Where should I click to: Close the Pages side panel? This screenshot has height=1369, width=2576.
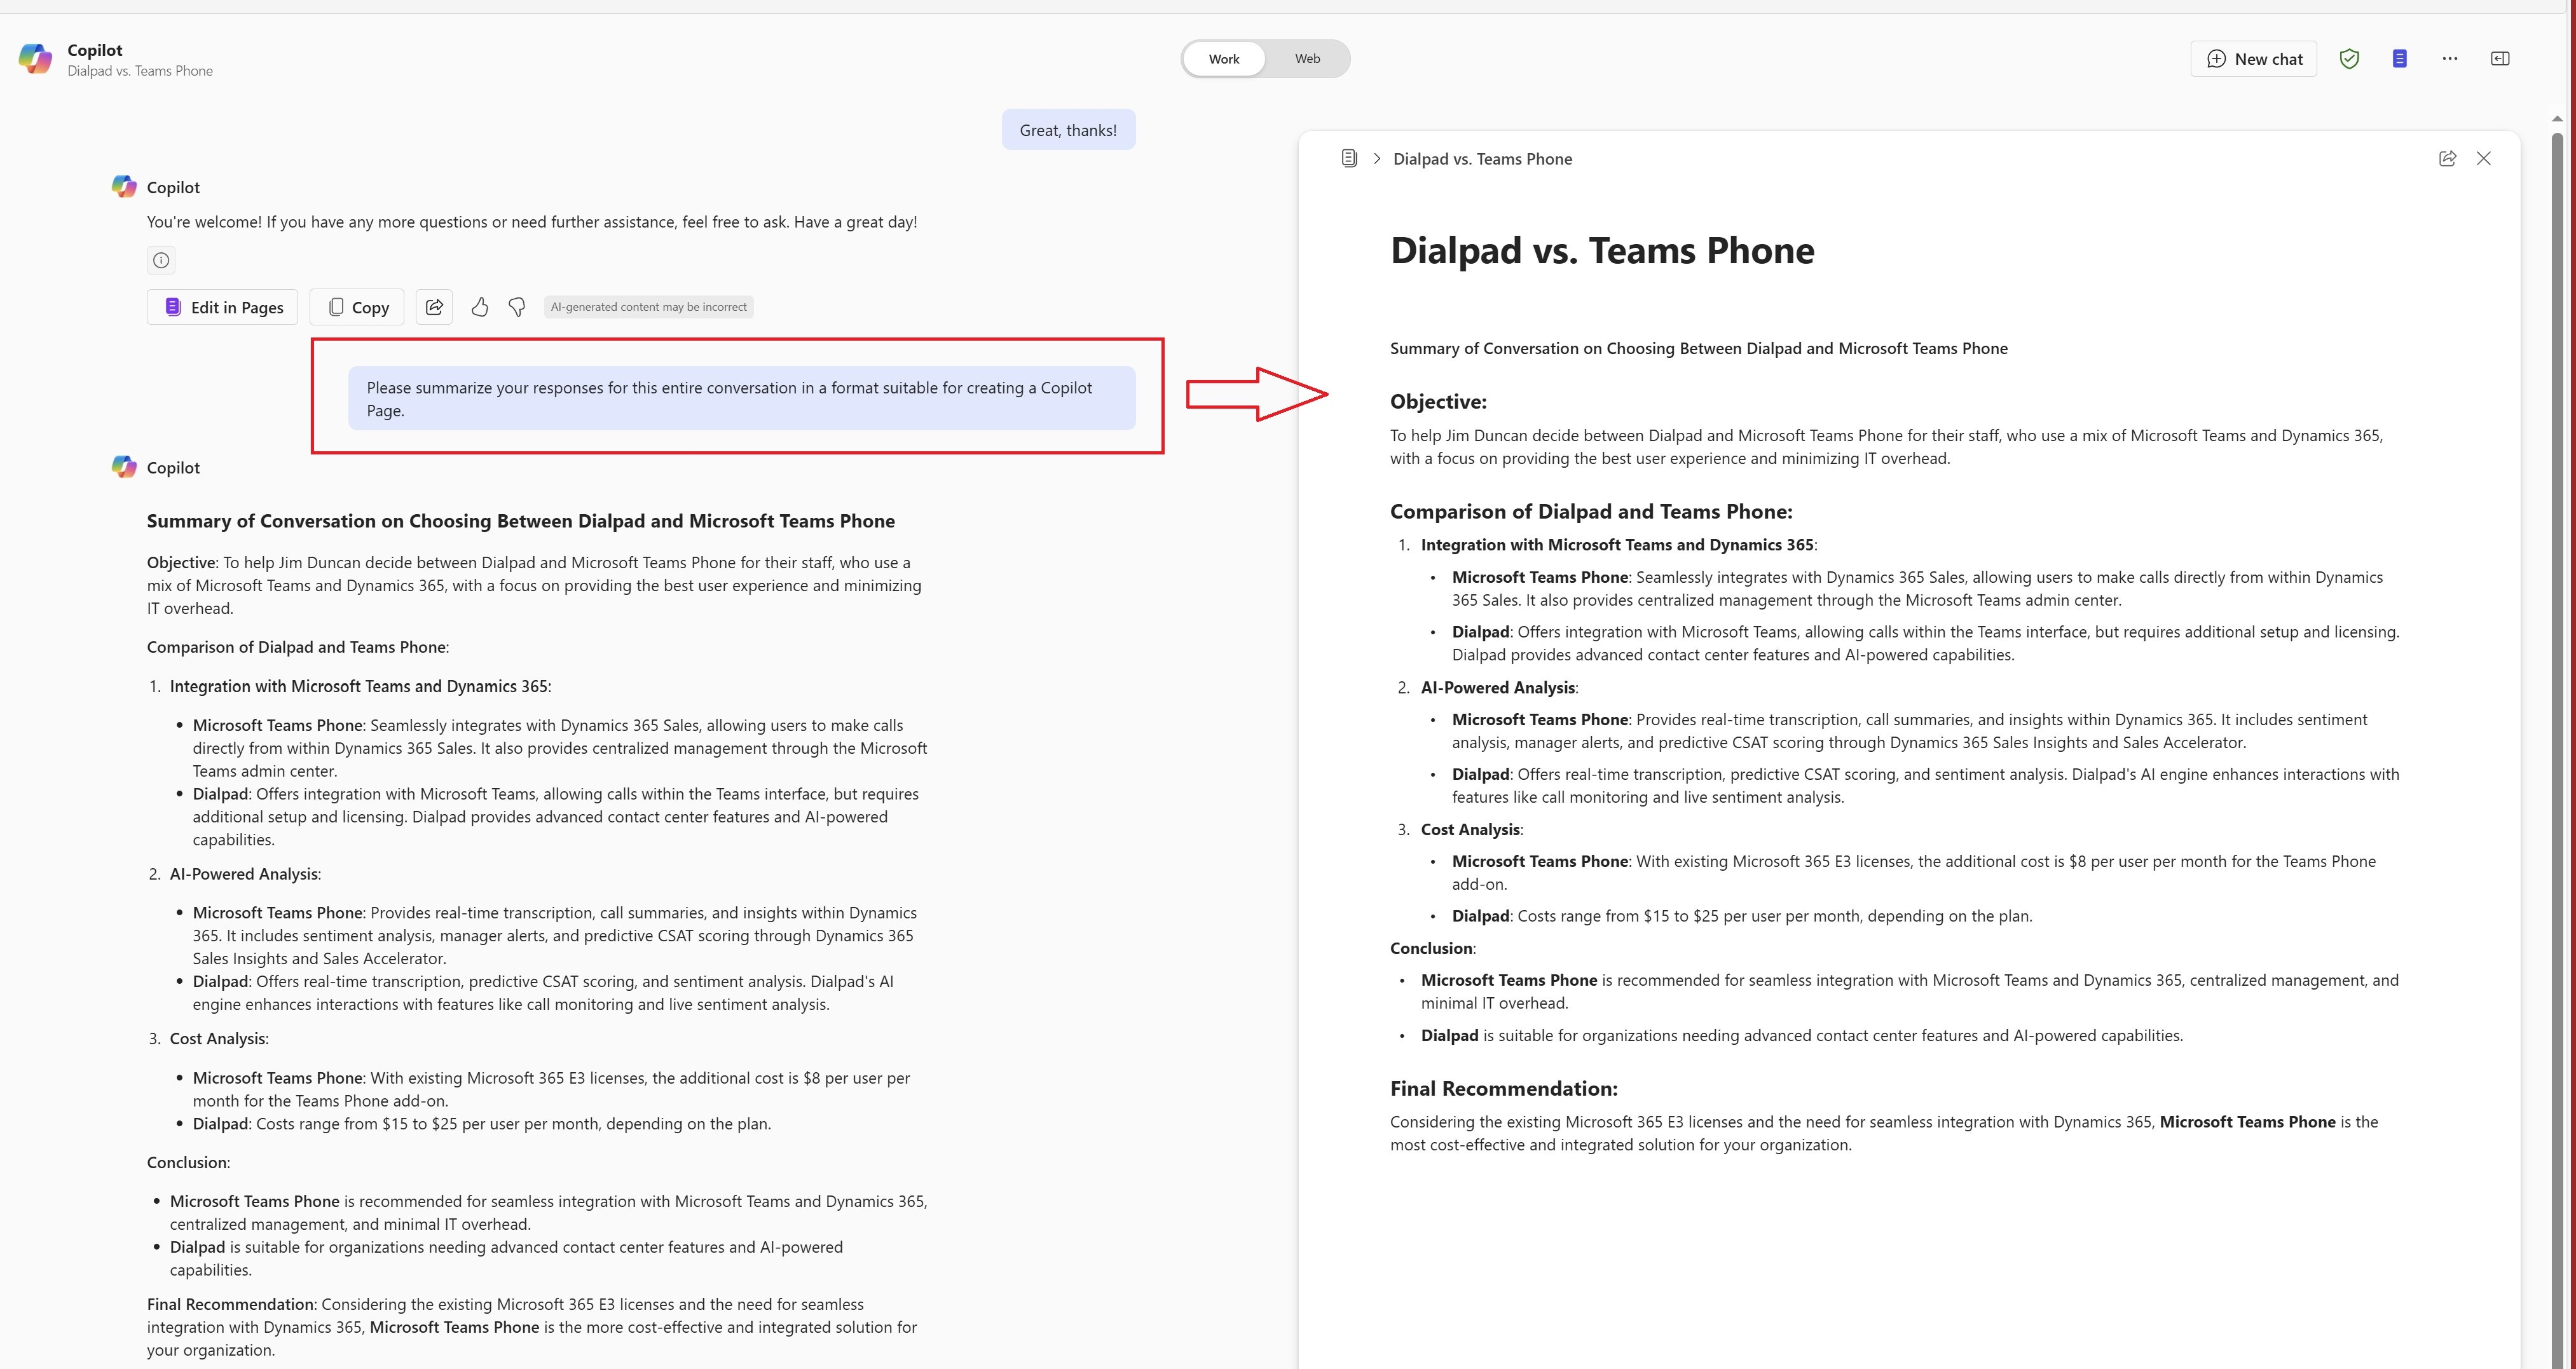coord(2483,158)
